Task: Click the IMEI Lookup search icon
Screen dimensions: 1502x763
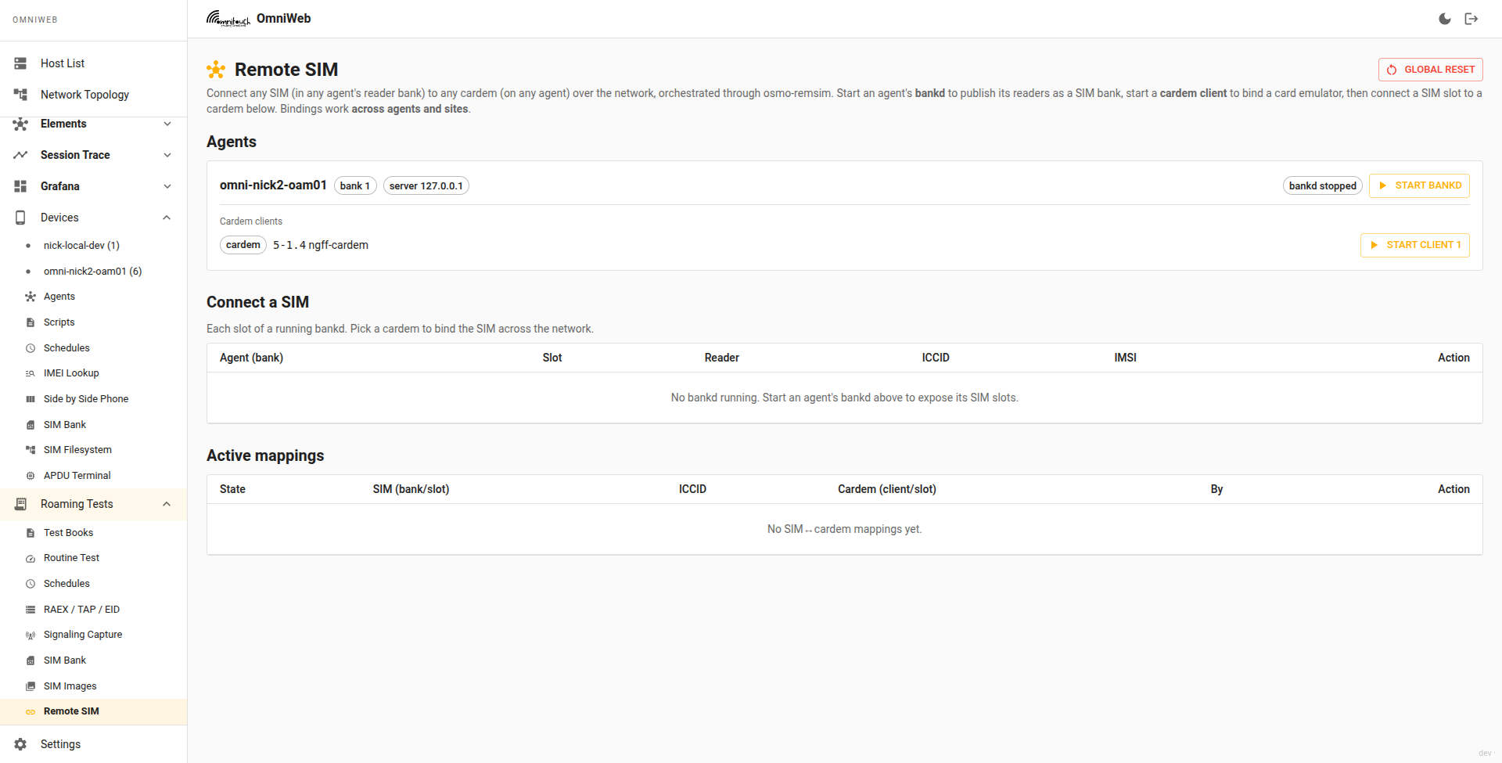Action: 31,373
